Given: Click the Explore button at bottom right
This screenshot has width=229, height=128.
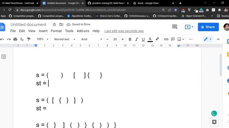Looking at the screenshot, I should (x=214, y=122).
